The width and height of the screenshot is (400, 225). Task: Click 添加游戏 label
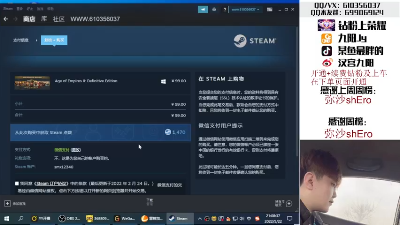tap(19, 204)
